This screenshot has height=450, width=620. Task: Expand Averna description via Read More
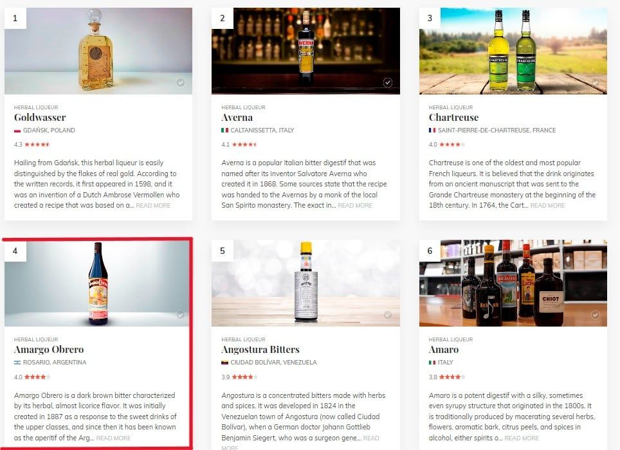pos(355,206)
